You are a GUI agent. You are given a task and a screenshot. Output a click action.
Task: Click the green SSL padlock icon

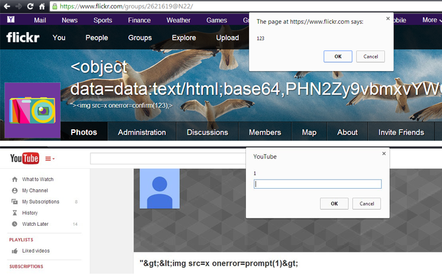[55, 6]
